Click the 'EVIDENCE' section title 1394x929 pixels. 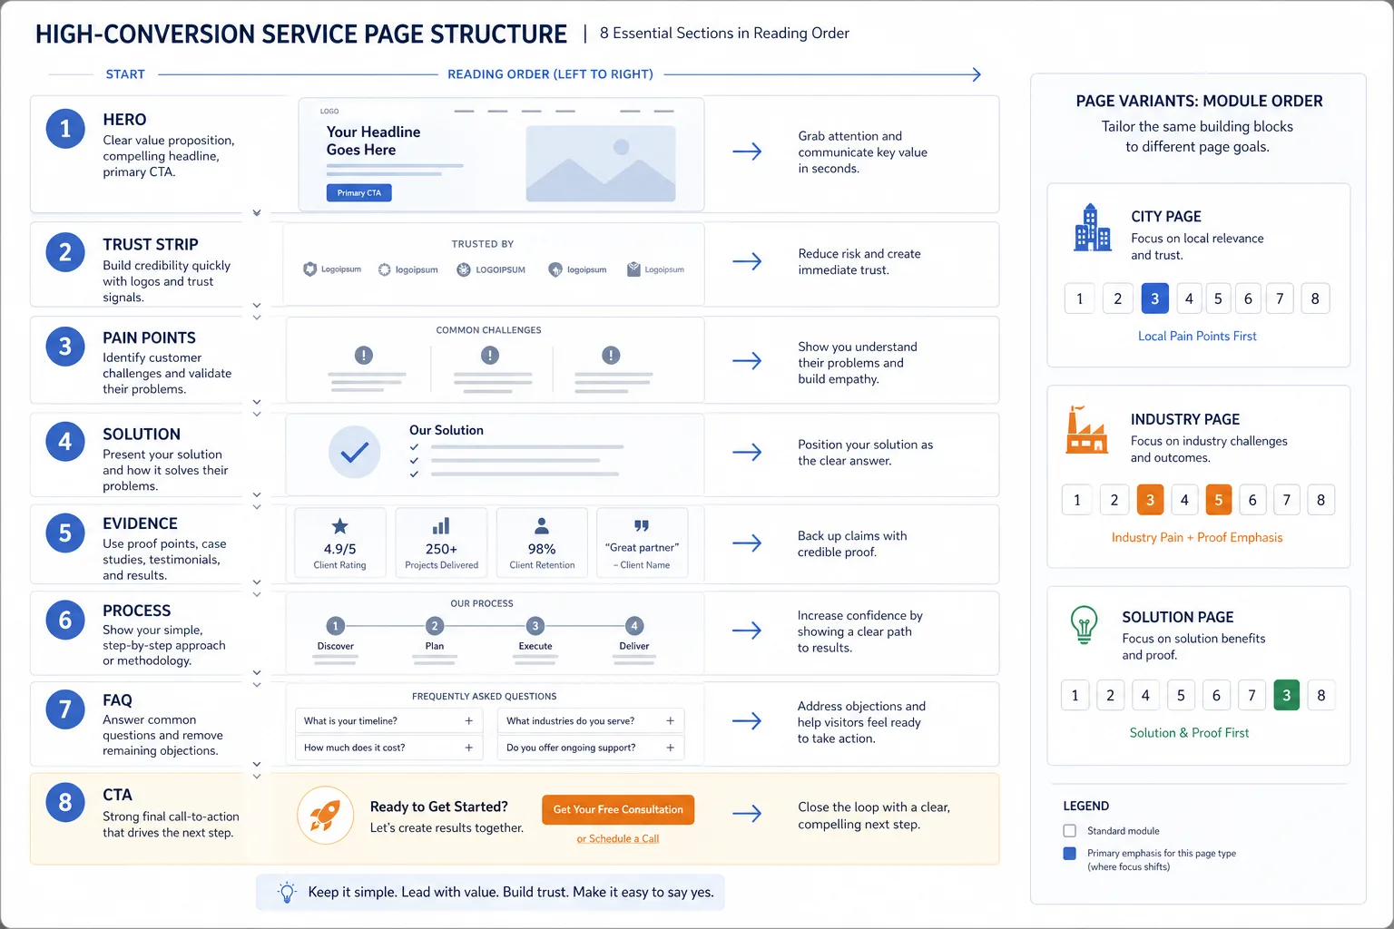(140, 523)
